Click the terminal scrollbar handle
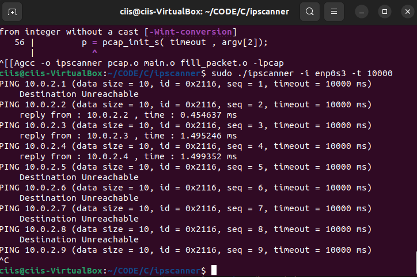The height and width of the screenshot is (277, 417). 416,264
